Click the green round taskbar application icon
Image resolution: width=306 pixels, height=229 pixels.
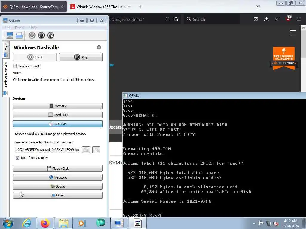(101, 223)
